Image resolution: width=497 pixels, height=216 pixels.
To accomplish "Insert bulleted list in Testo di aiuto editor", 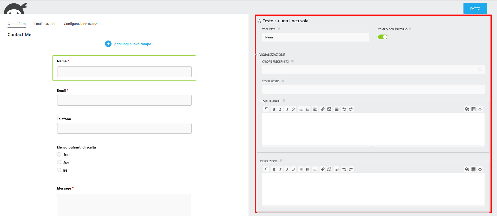I will 308,109.
